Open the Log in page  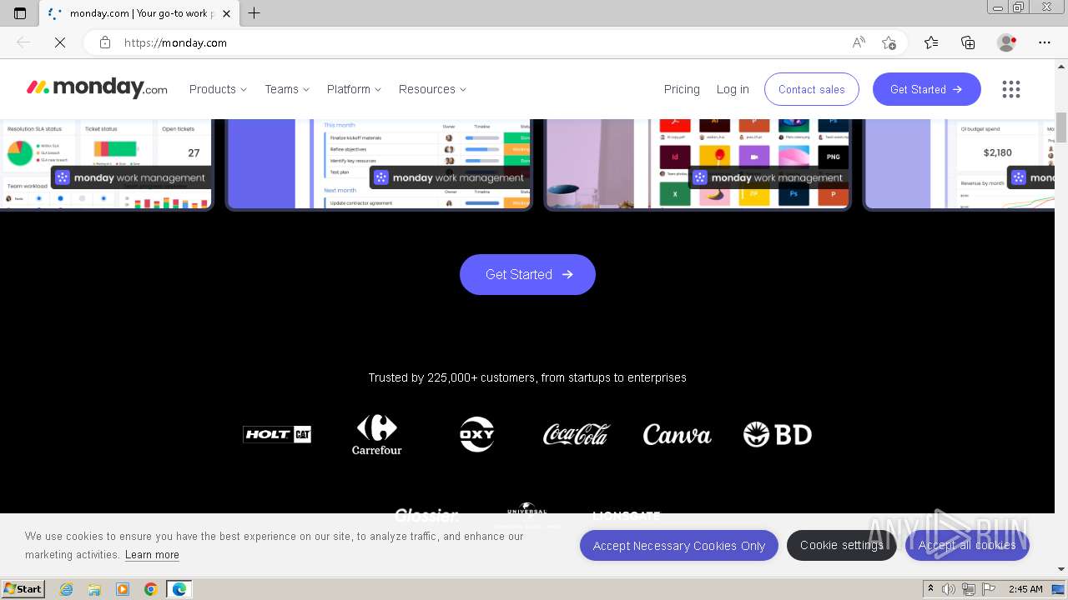733,89
